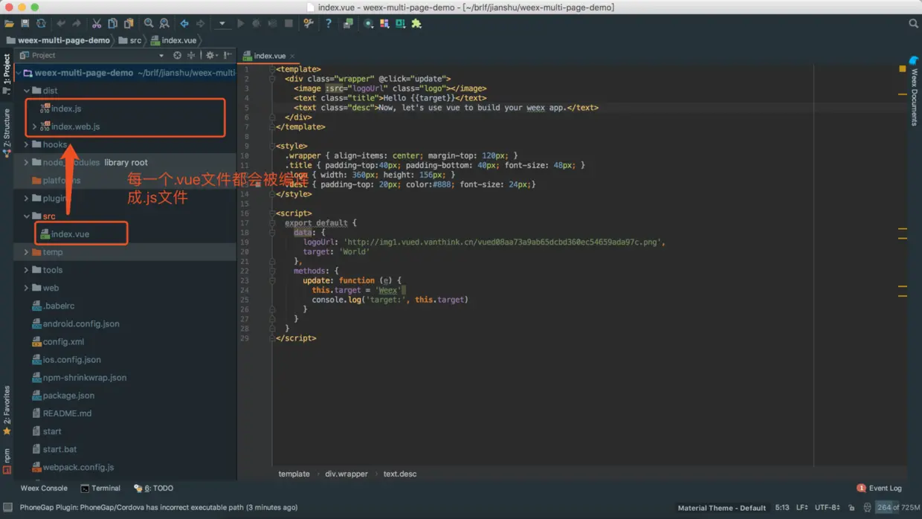Click the Search Everywhere magnifier at top right
Image resolution: width=922 pixels, height=519 pixels.
pos(913,24)
